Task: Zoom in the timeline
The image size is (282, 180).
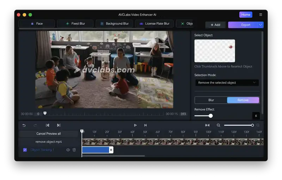Action: pos(258,125)
